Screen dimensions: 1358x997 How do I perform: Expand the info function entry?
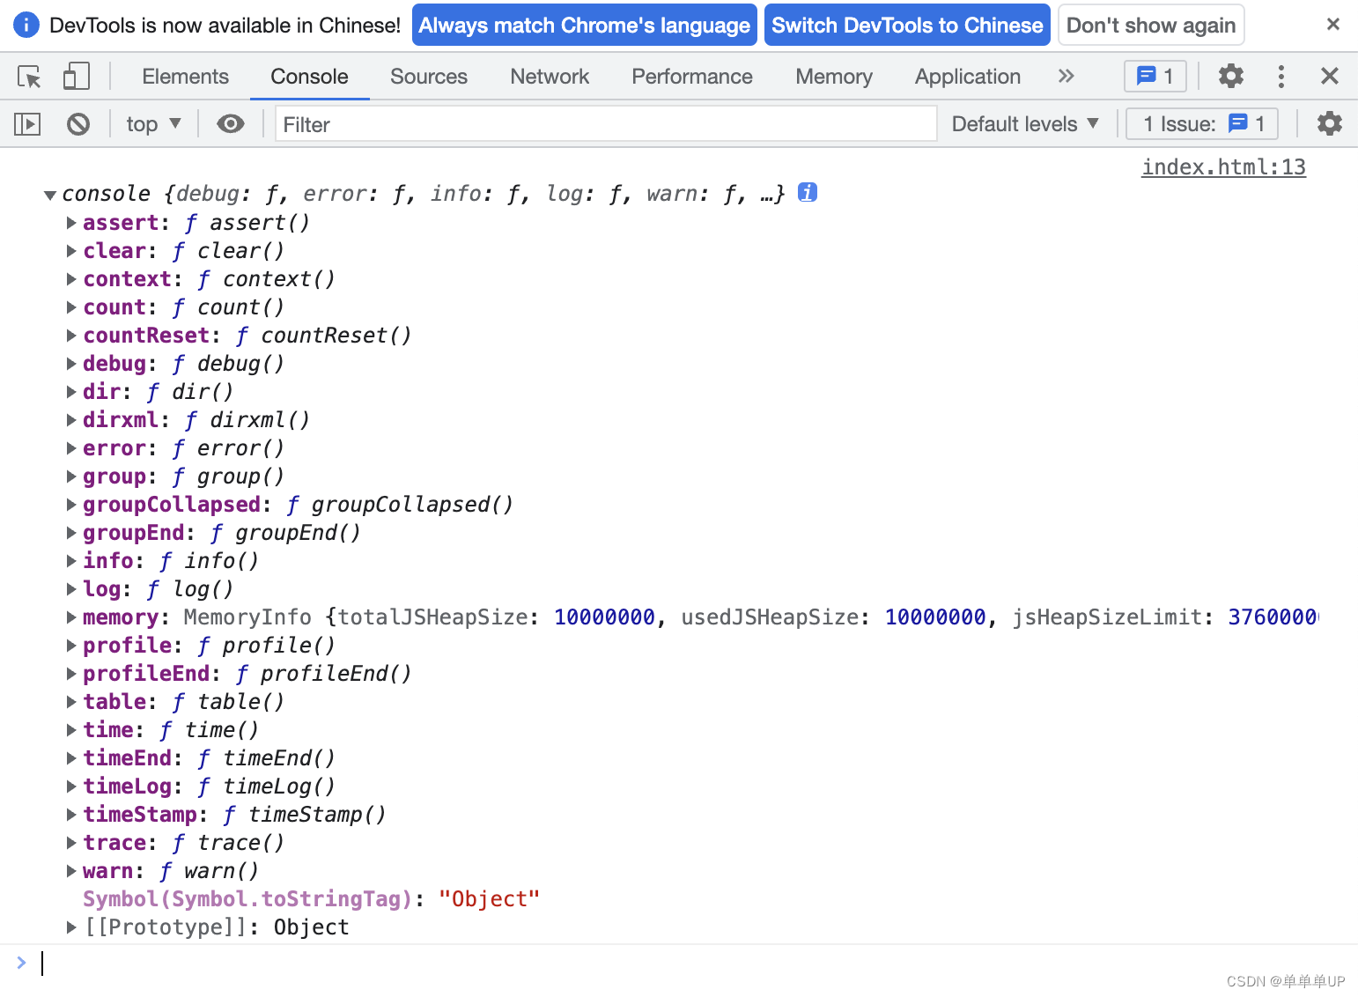pyautogui.click(x=71, y=561)
